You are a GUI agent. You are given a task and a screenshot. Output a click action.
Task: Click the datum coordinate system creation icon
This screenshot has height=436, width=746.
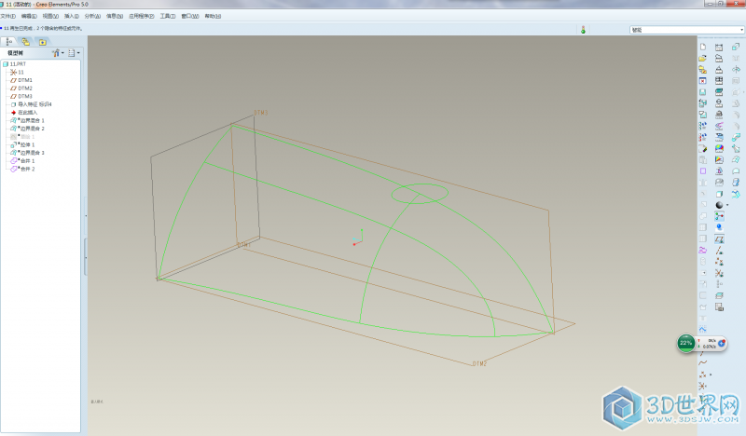[703, 386]
